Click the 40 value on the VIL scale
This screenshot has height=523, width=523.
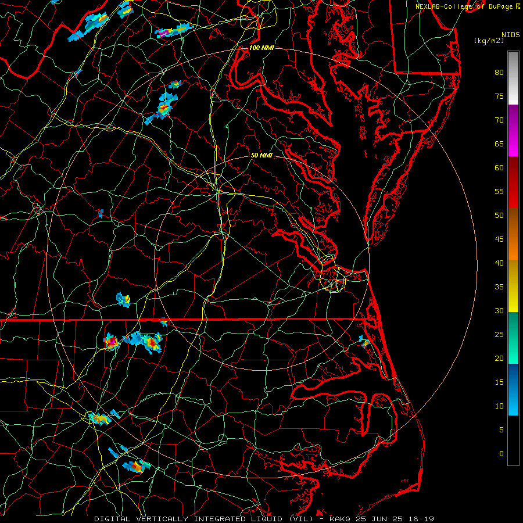499,263
